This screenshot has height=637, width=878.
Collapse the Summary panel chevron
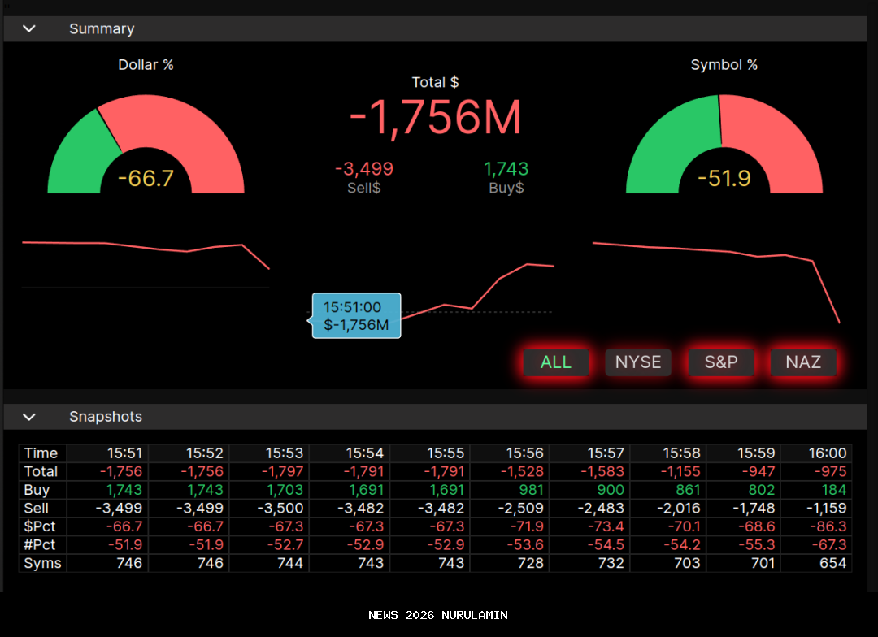click(29, 28)
